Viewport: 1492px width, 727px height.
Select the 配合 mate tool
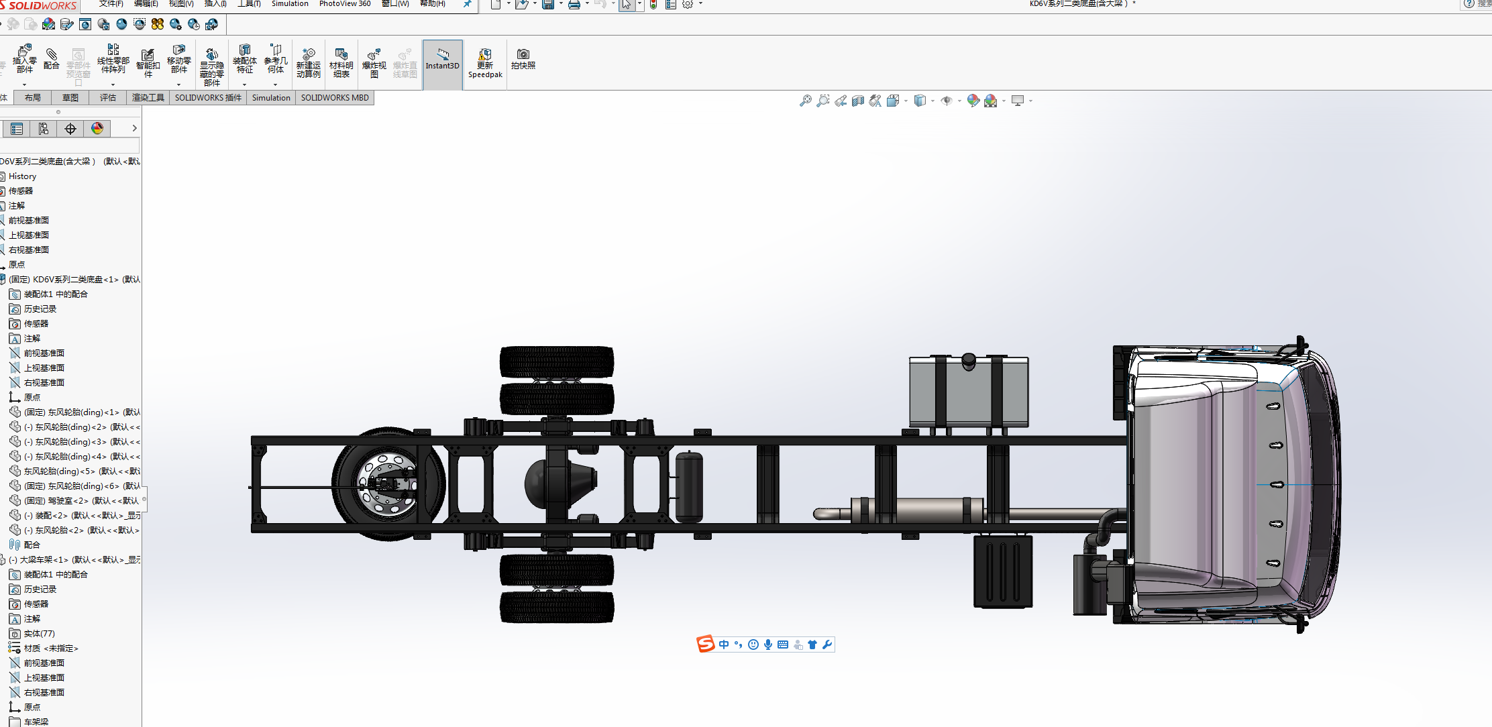click(52, 58)
